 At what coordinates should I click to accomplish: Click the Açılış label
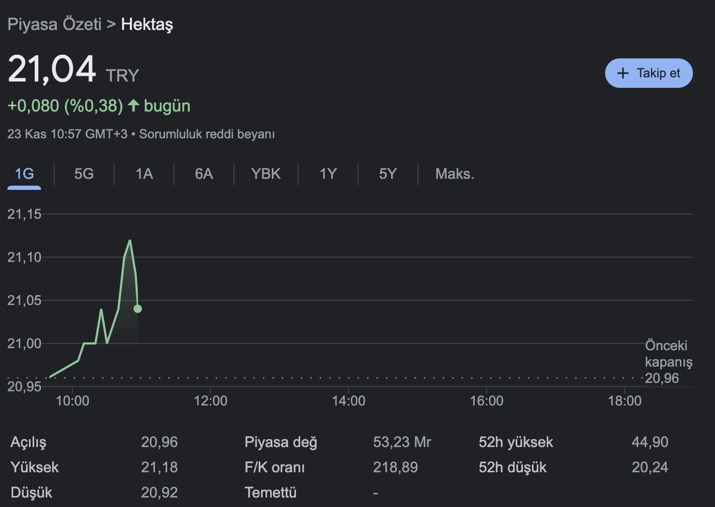pyautogui.click(x=28, y=442)
